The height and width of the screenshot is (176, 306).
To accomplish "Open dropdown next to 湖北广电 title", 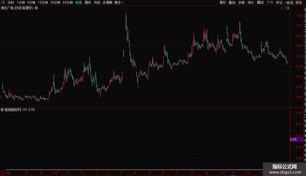I will (x=36, y=8).
